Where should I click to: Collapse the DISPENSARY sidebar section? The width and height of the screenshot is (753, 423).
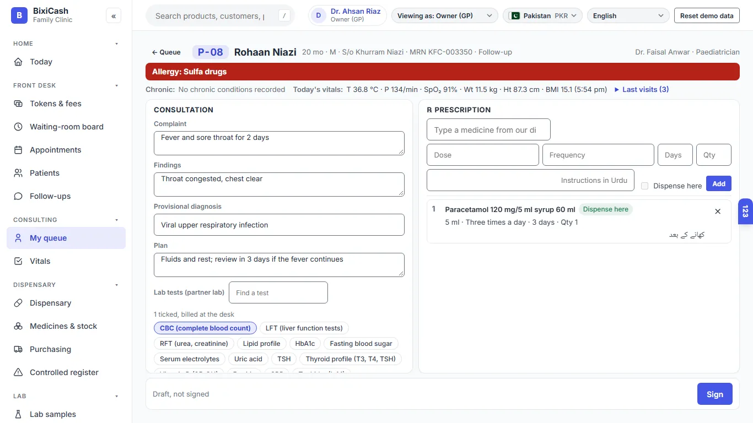pos(66,285)
